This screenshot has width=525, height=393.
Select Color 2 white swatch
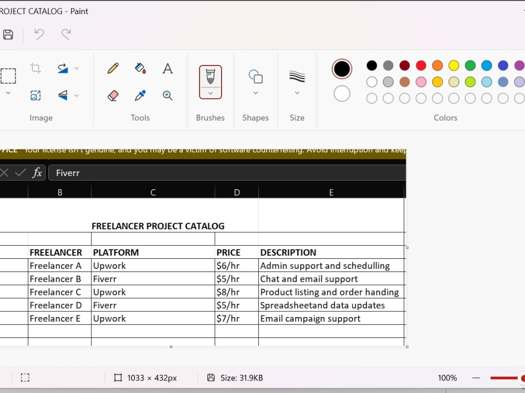(342, 94)
